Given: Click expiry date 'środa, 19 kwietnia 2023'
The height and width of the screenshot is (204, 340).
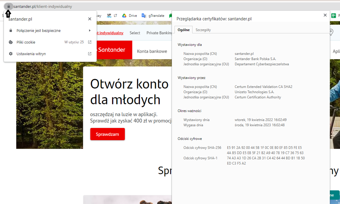Looking at the screenshot, I should [260, 125].
